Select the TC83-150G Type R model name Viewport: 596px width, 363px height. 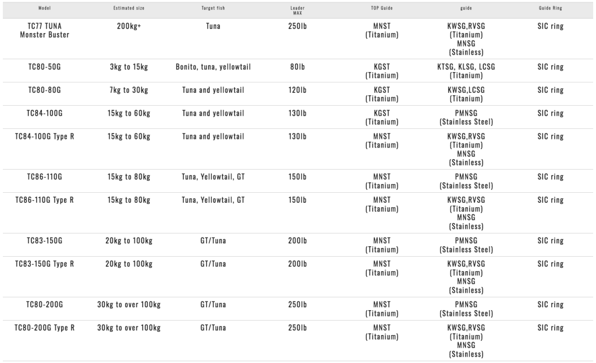coord(44,264)
